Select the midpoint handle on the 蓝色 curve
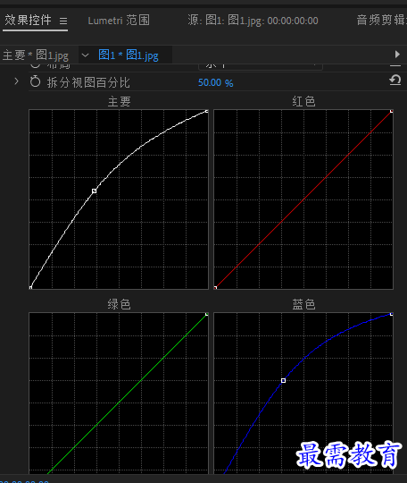Viewport: 407px width, 483px height. pyautogui.click(x=284, y=381)
